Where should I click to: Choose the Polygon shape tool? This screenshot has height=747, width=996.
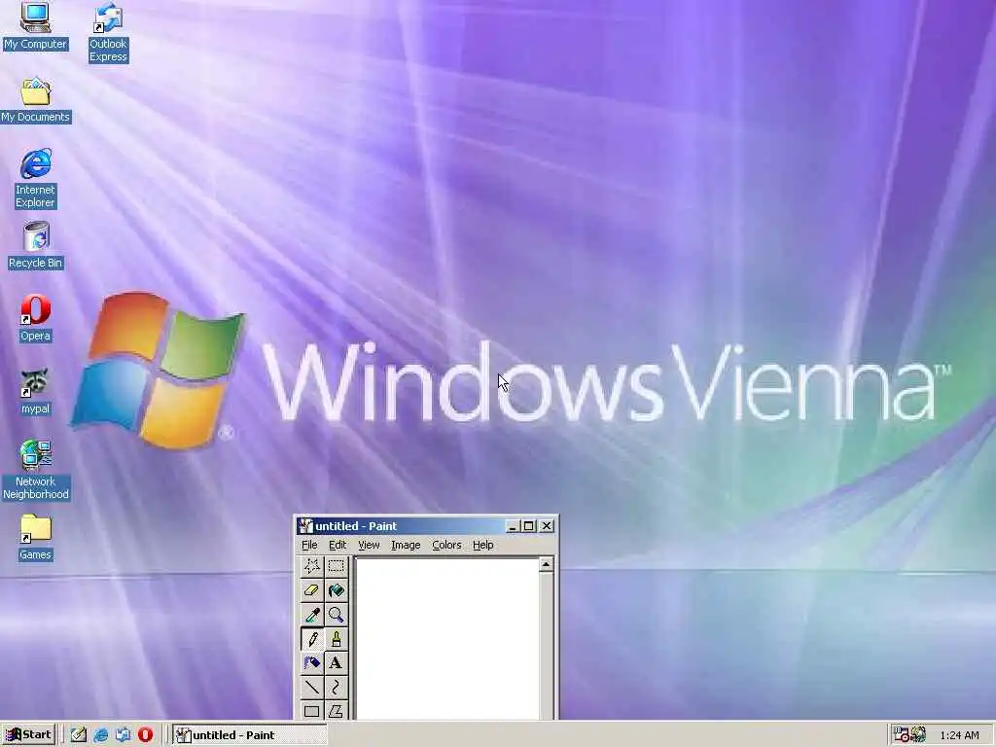[x=336, y=710]
